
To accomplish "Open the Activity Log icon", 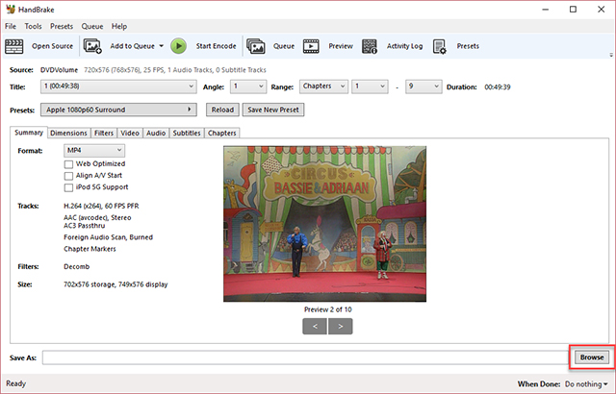I will [x=370, y=45].
